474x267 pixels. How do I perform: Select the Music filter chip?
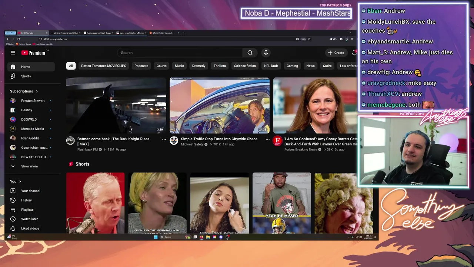click(179, 66)
